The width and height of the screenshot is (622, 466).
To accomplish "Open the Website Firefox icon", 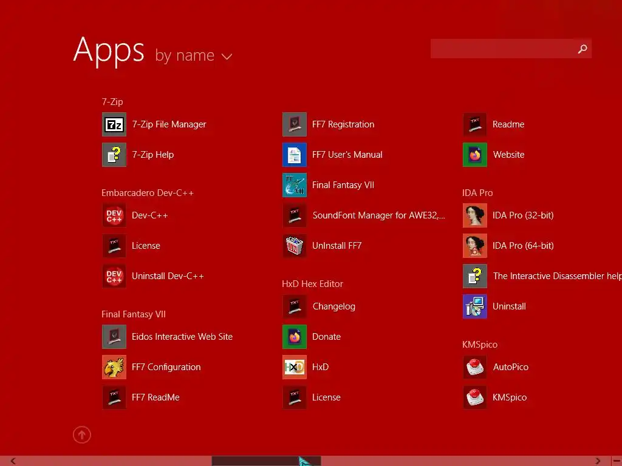I will 475,155.
